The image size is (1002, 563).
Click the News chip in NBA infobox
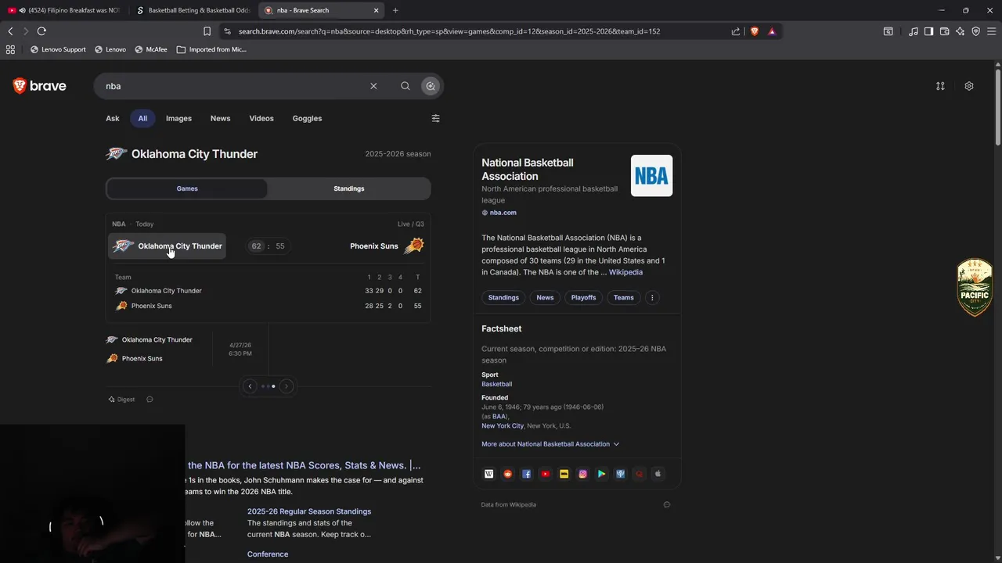(545, 297)
